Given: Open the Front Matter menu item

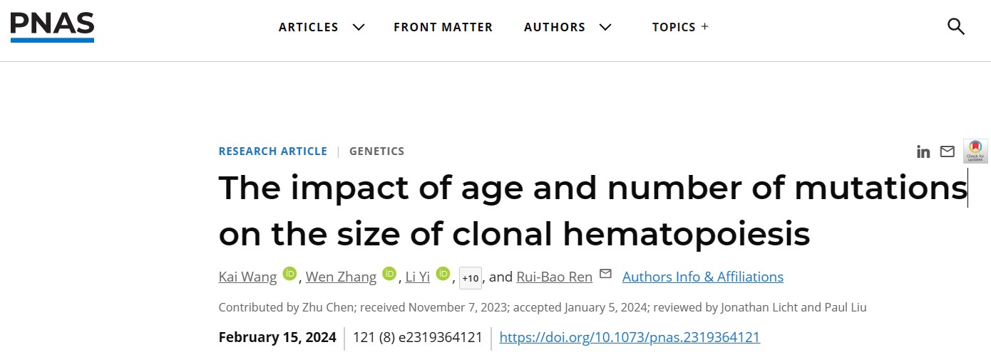Looking at the screenshot, I should click(x=443, y=27).
